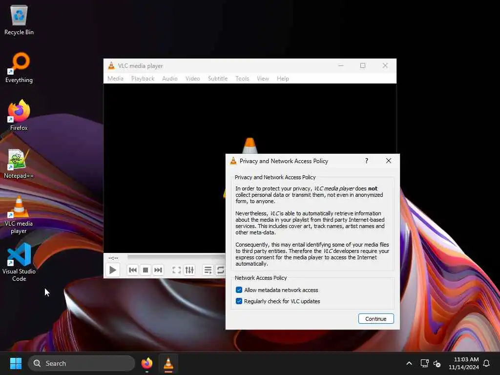Open the Video menu
Screen dimensions: 500x375
(x=192, y=79)
